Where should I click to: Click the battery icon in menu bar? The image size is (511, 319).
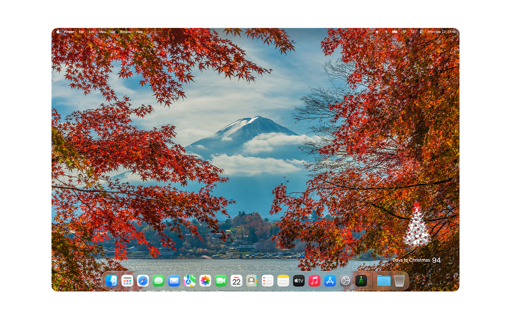395,32
